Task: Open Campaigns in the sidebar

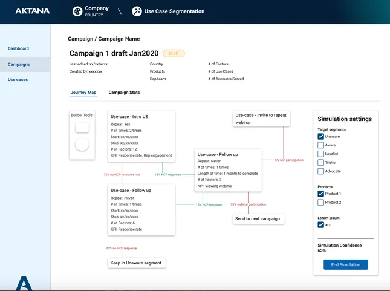Action: [25, 64]
